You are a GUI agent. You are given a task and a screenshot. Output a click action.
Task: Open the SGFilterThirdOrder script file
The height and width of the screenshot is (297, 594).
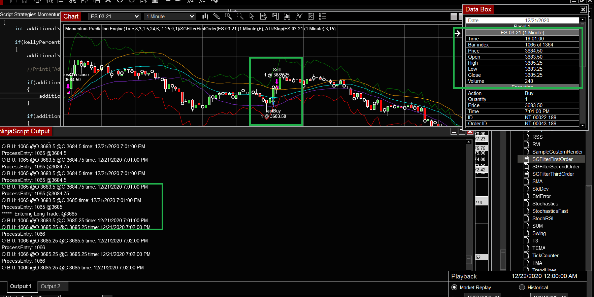[553, 174]
